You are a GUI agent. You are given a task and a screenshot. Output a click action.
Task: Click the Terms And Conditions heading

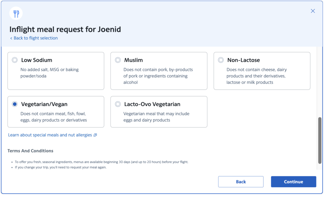[x=30, y=151]
